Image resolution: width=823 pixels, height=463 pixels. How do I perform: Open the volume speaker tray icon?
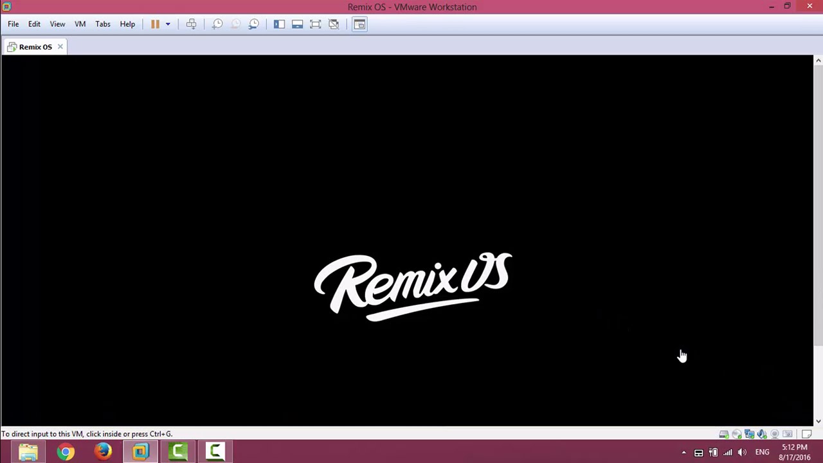coord(742,453)
